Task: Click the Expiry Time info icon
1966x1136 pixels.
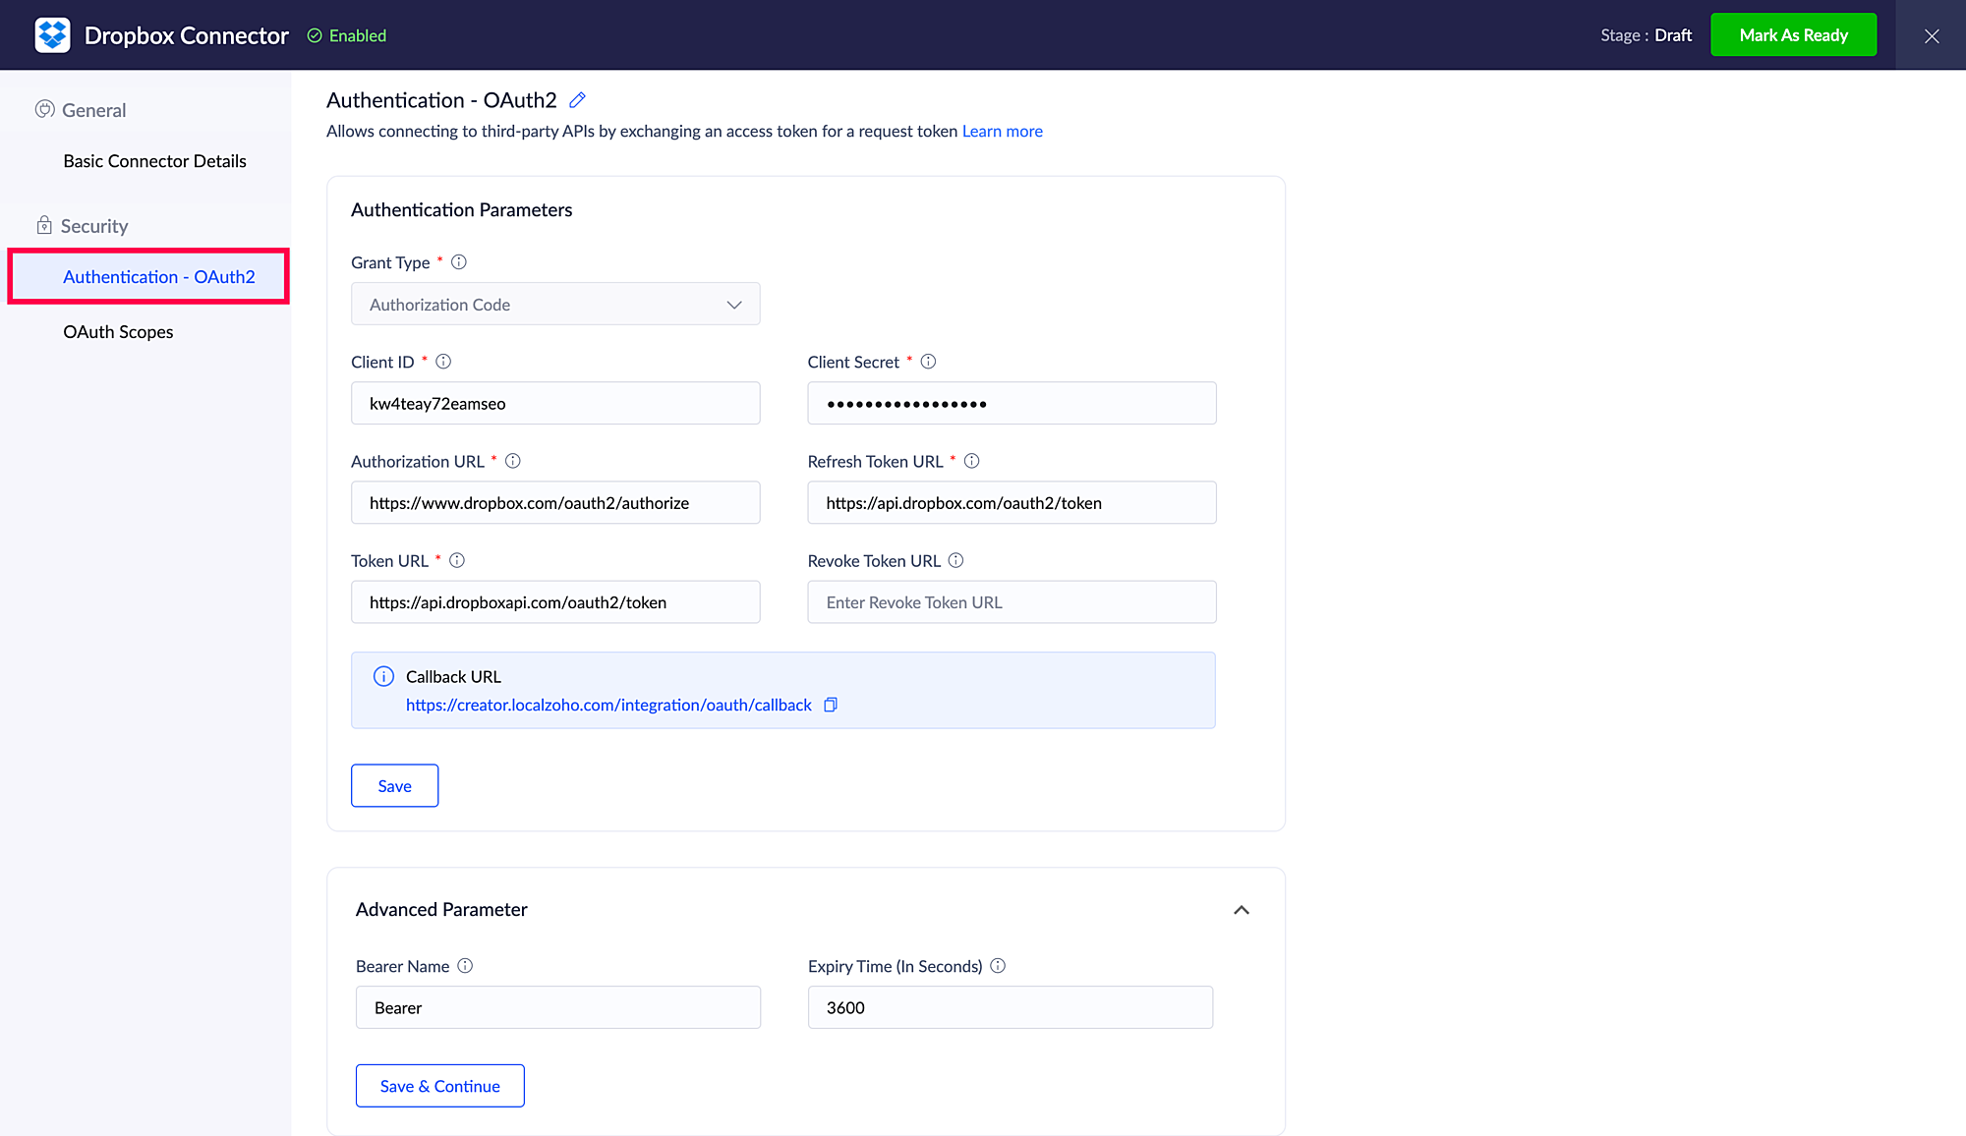Action: (998, 966)
